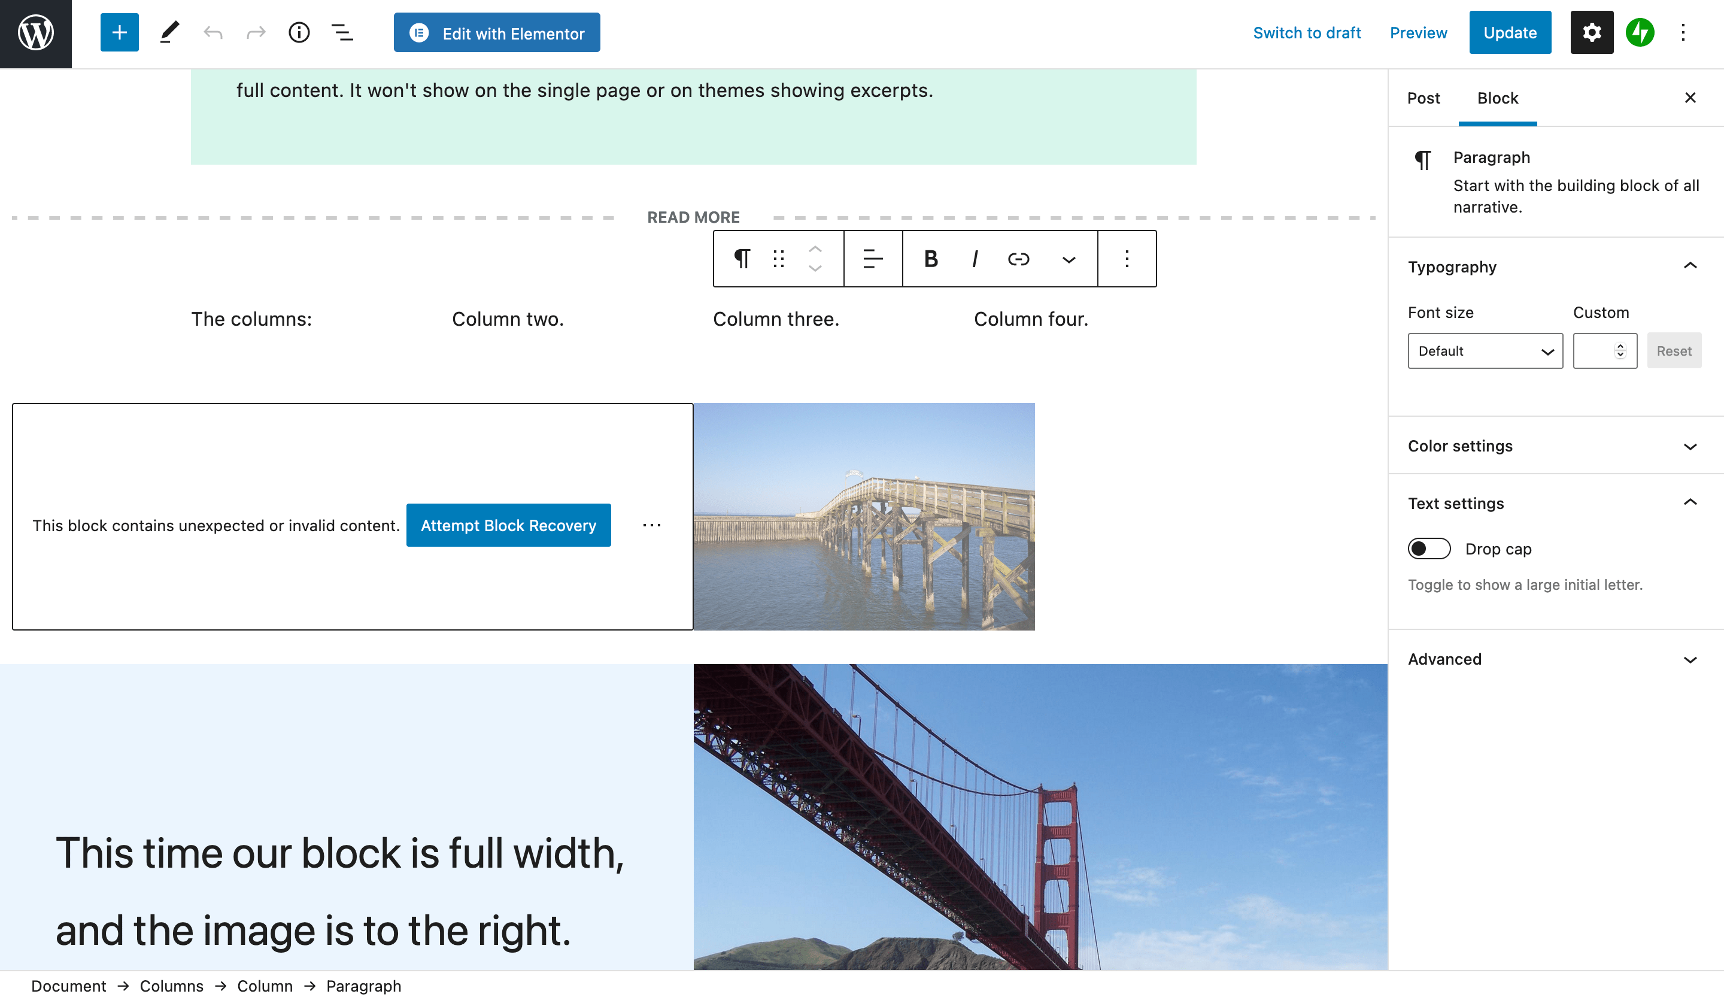Insert a link from the block toolbar
Image resolution: width=1724 pixels, height=1000 pixels.
tap(1019, 259)
